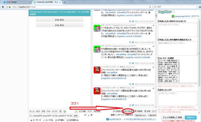Viewport: 201px width, 122px height.
Task: Click the green padlock in the address bar
Action: [10, 7]
